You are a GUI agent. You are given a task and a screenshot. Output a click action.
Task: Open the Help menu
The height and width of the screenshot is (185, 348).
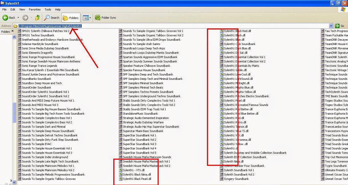tap(58, 9)
